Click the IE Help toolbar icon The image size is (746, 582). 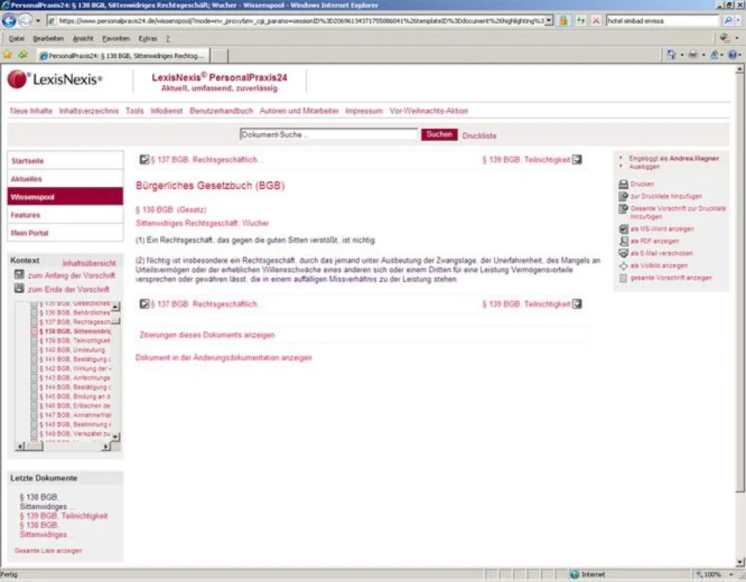731,55
